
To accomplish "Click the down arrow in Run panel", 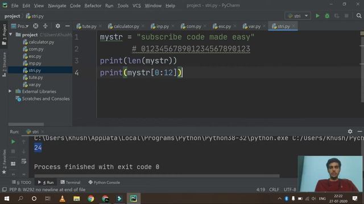I will pyautogui.click(x=24, y=151).
